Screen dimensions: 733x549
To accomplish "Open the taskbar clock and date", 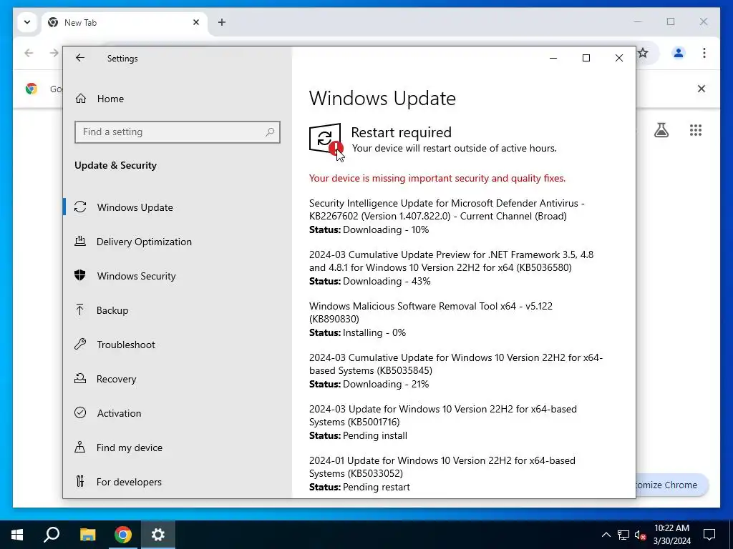I will point(671,535).
